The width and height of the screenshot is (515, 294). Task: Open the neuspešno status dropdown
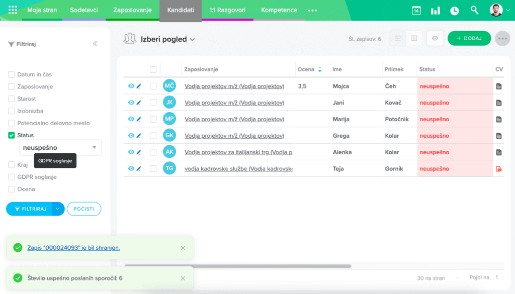[x=60, y=148]
